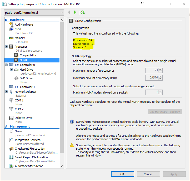Viewport: 190px width, 181px height.
Task: Collapse the Management section header
Action: click(6, 126)
